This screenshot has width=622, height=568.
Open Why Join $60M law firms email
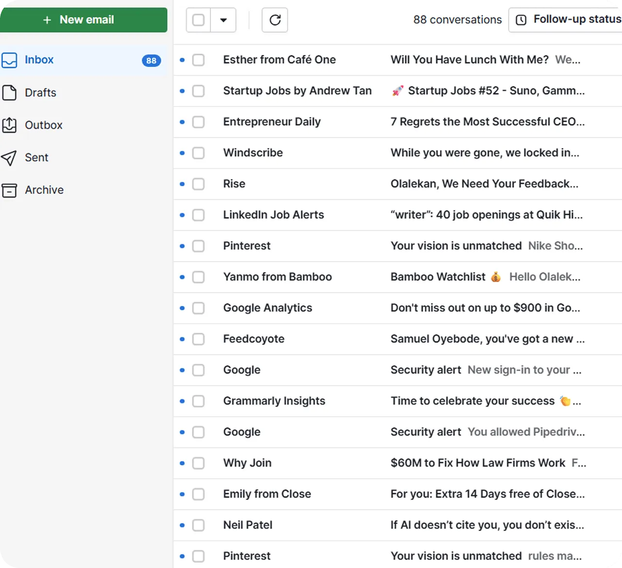[x=397, y=463]
